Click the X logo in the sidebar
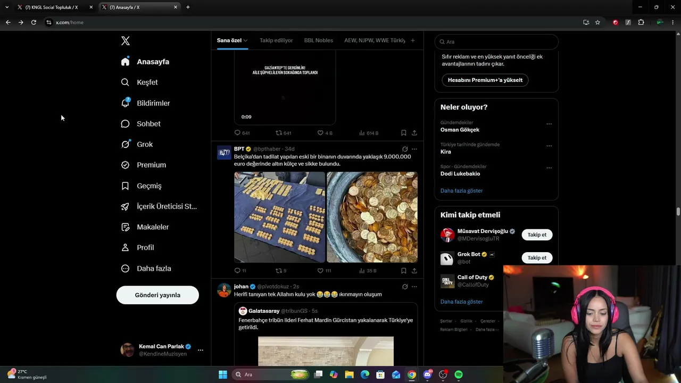Screen dimensions: 681x383 [126, 41]
